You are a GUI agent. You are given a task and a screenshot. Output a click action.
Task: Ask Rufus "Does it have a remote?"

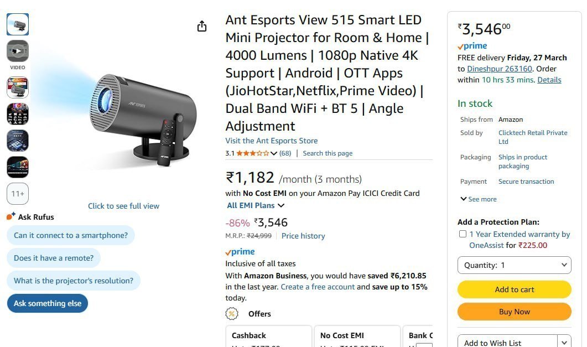[53, 258]
